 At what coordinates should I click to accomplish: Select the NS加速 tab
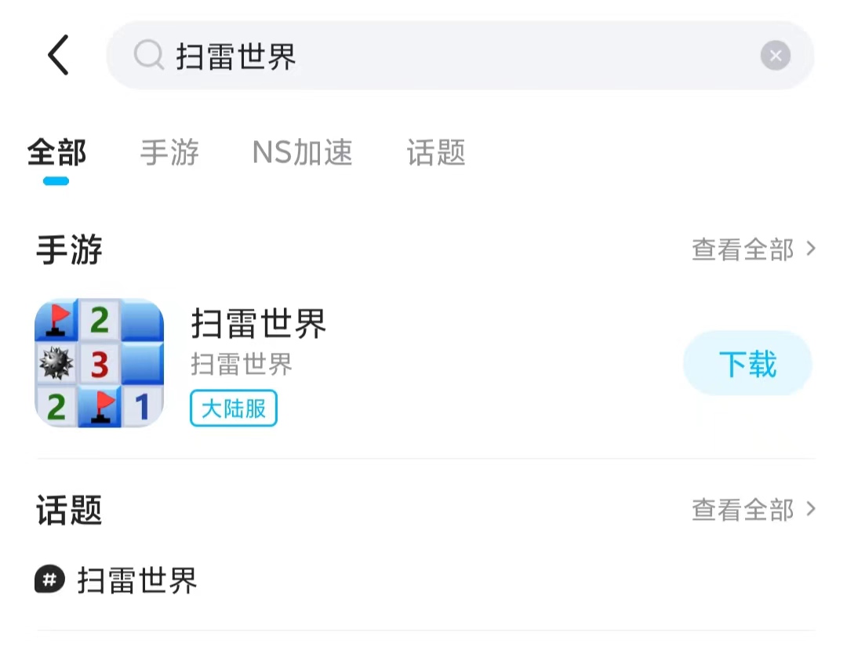(x=302, y=153)
